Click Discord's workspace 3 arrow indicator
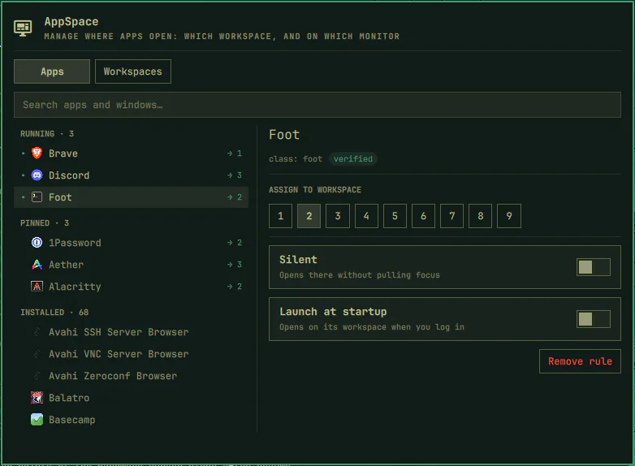Screen dimensions: 635x466 [235, 175]
